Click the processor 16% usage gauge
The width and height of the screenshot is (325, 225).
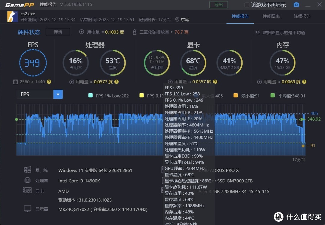[76, 63]
